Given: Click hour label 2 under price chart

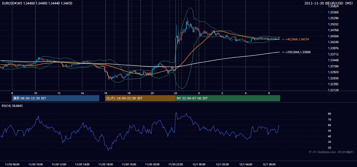Looking at the screenshot, I should tap(222, 93).
